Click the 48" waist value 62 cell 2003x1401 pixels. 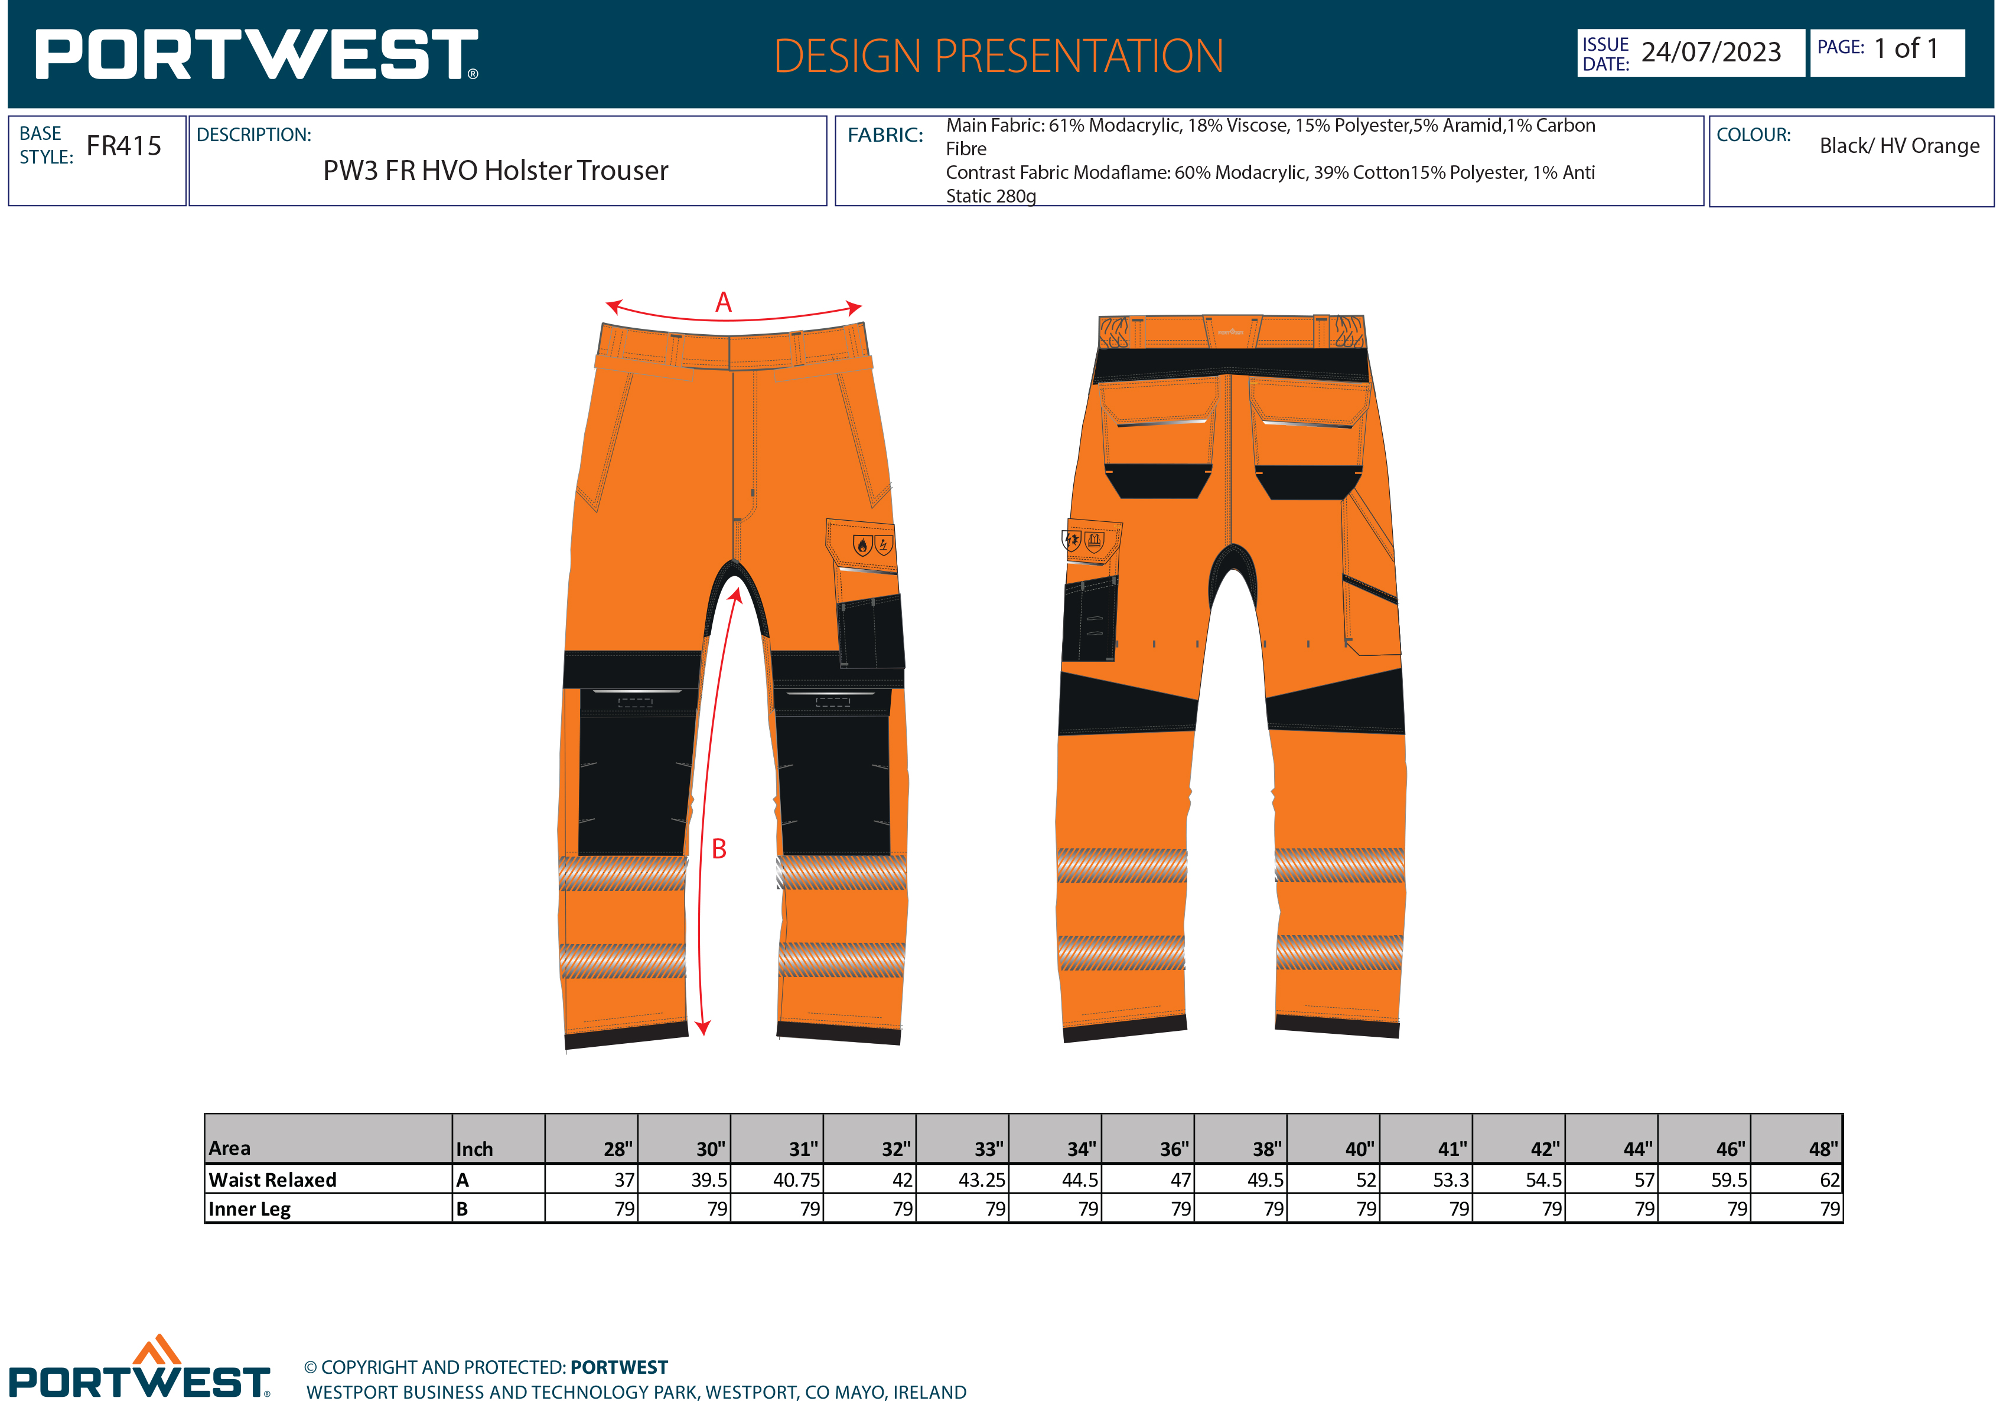pyautogui.click(x=1829, y=1180)
